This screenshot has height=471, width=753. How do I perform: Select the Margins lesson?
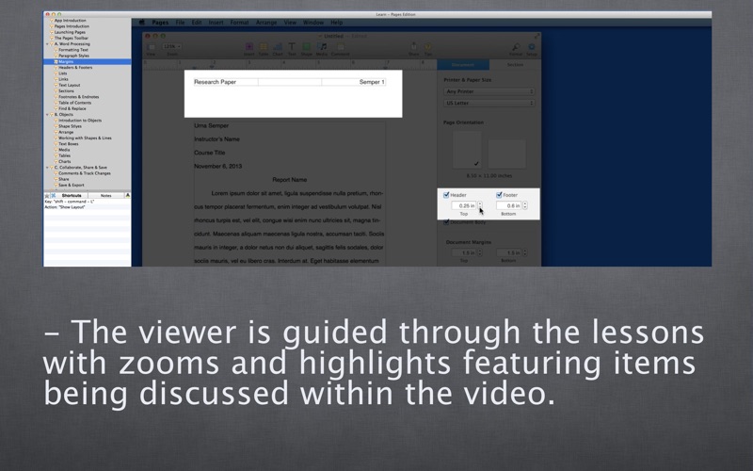click(87, 61)
